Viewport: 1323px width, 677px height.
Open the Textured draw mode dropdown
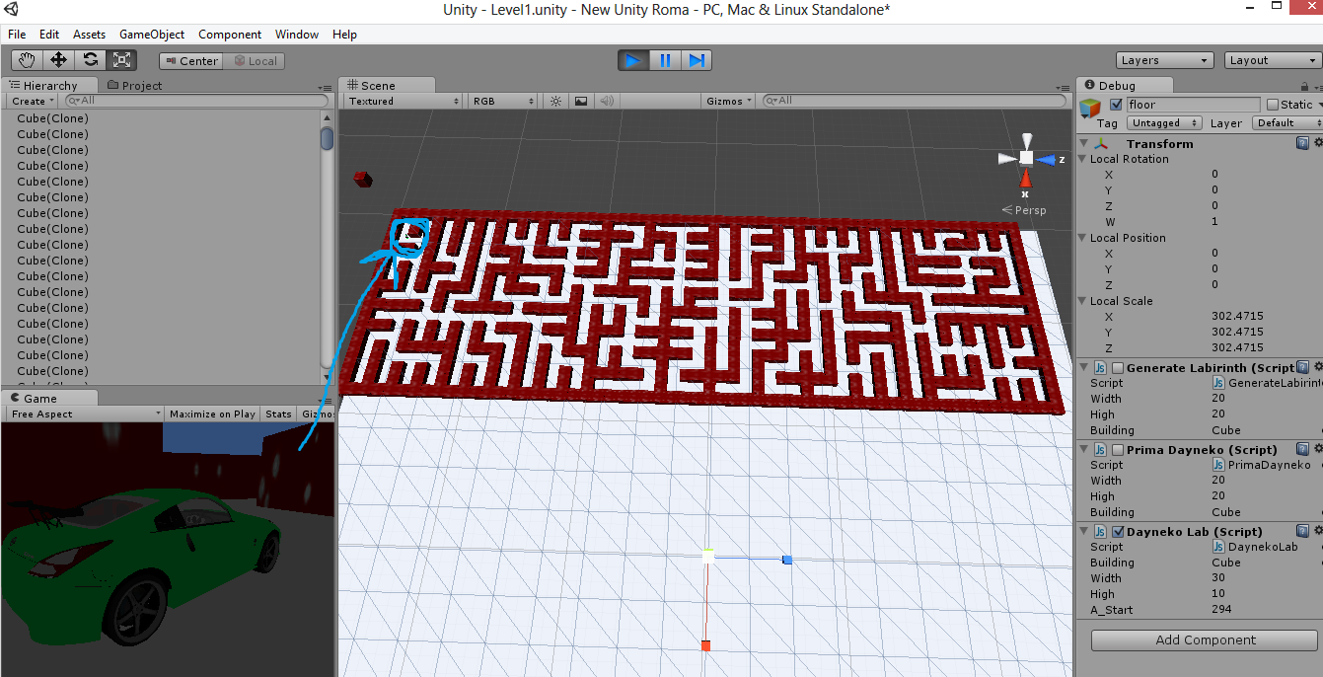(404, 101)
